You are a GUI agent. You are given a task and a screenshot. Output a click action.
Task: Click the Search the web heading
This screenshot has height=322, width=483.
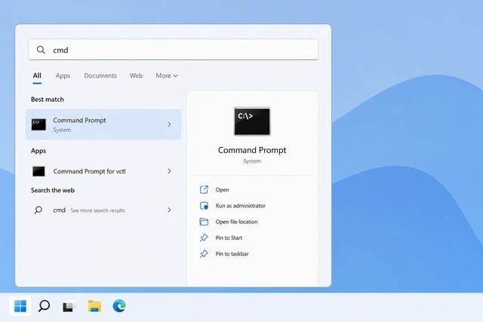53,190
